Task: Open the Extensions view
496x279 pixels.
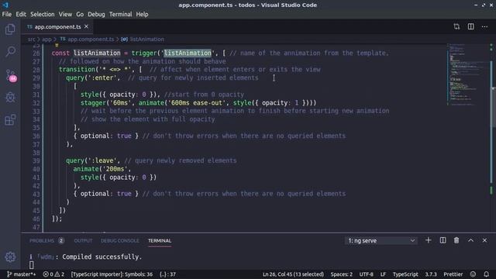Action: tap(10, 120)
